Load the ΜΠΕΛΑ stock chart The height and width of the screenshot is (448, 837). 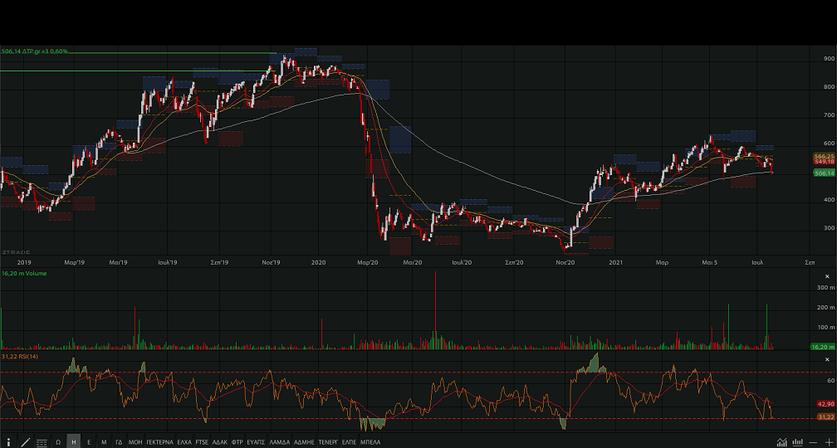370,442
